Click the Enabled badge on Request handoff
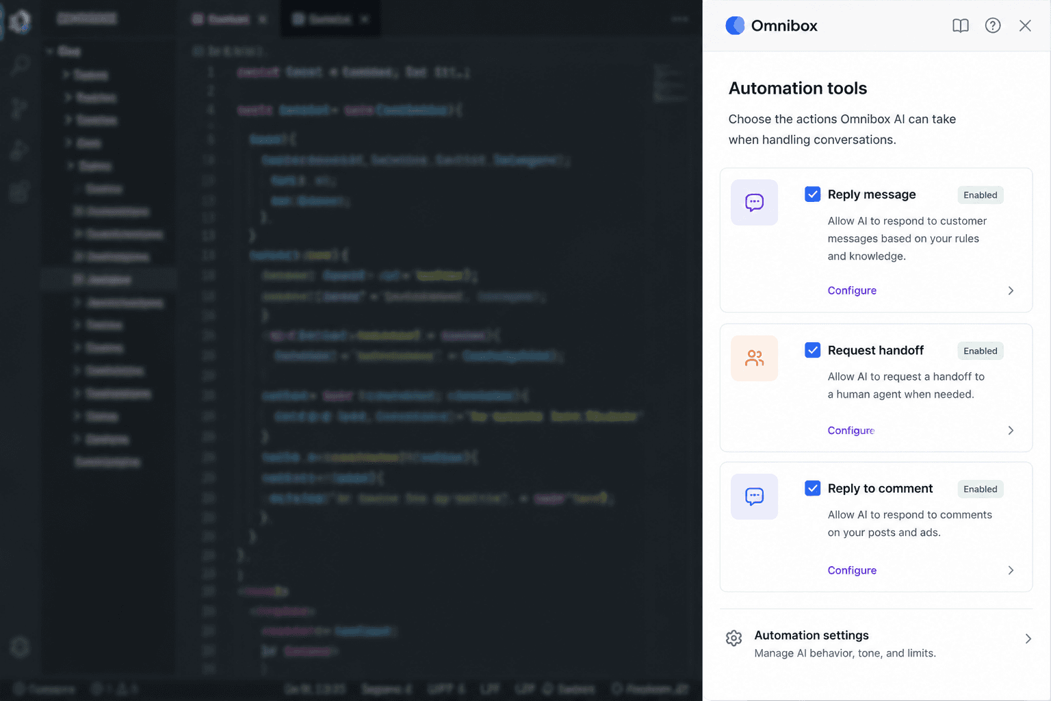This screenshot has width=1051, height=701. point(980,351)
